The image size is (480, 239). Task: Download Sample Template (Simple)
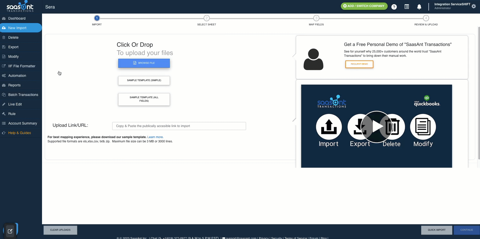pyautogui.click(x=144, y=80)
